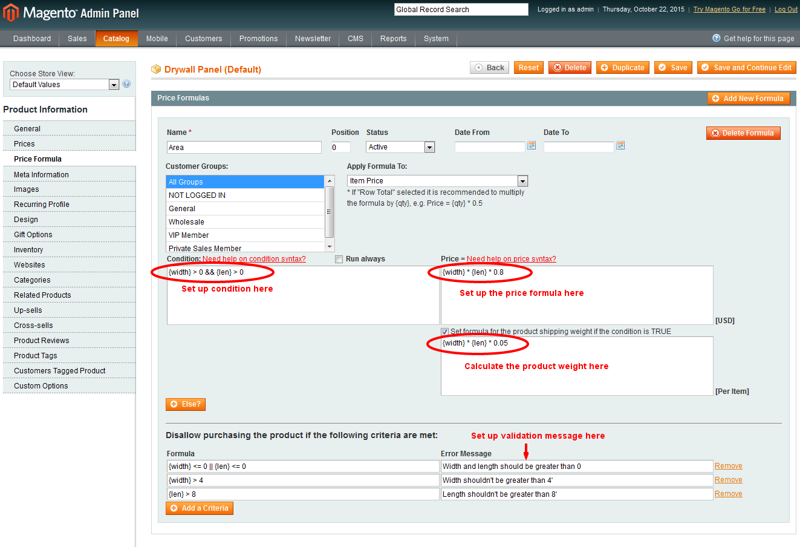Select Wholesale in Customer Groups list
800x547 pixels.
pos(186,222)
